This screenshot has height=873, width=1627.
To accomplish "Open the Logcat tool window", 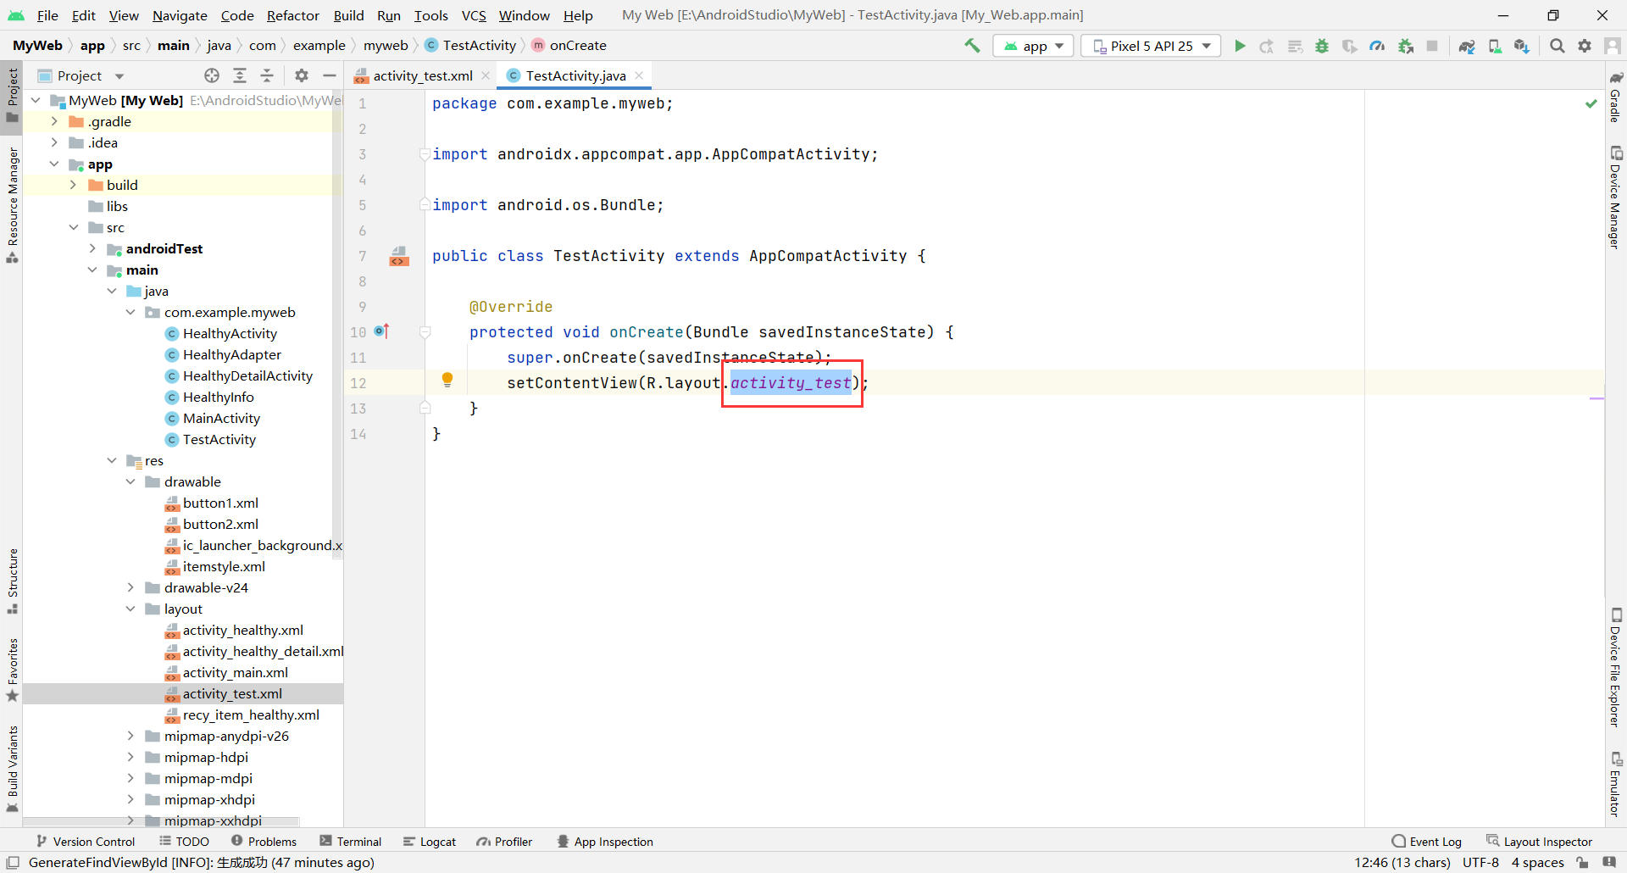I will coord(429,842).
